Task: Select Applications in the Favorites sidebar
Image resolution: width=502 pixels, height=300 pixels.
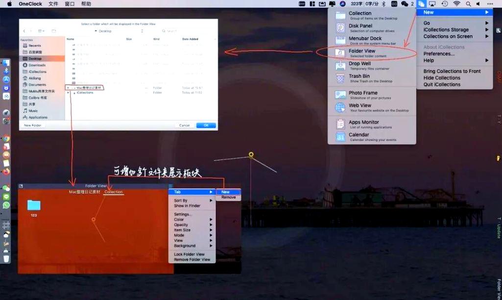Action: 42,117
